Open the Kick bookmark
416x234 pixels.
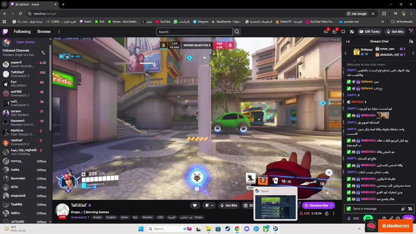100,22
